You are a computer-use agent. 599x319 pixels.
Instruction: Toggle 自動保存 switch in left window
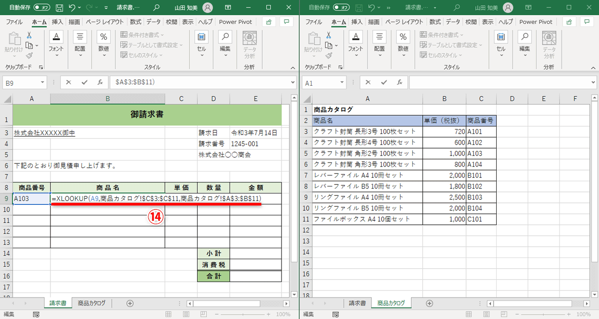pos(42,7)
